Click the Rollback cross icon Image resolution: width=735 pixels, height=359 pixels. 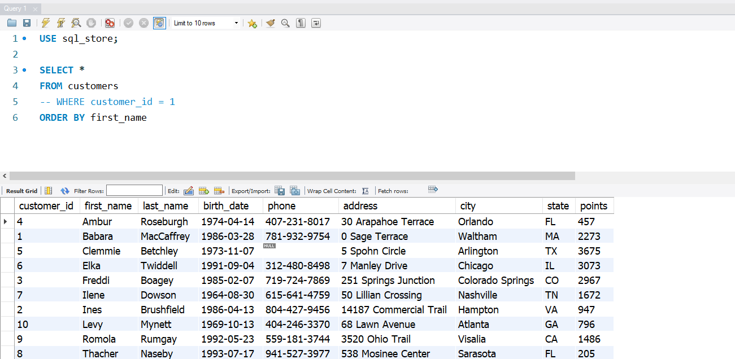point(144,23)
